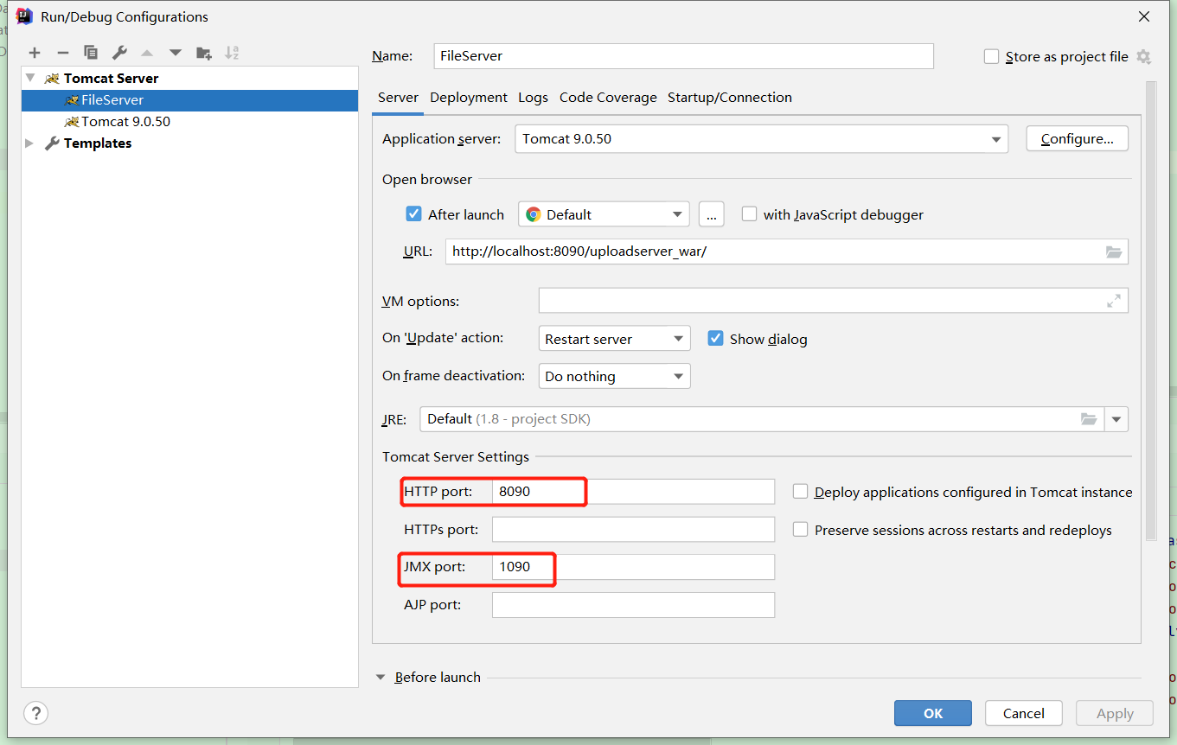Browse URL with the folder icon
This screenshot has width=1177, height=745.
(1114, 252)
